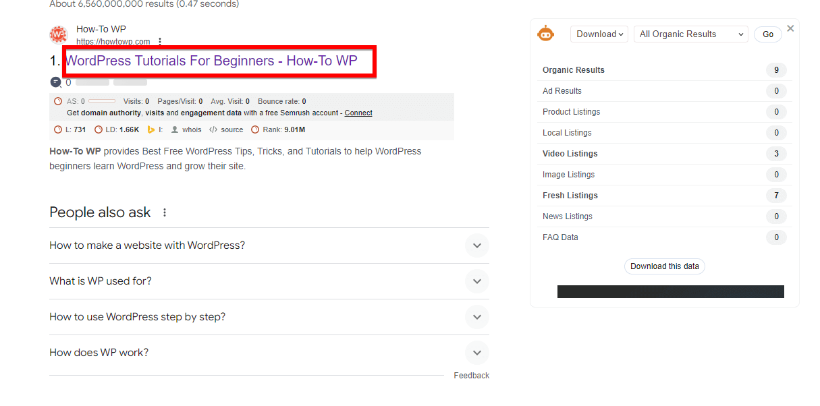Expand 'How does WP work?' question
Screen dimensions: 820x406
476,353
